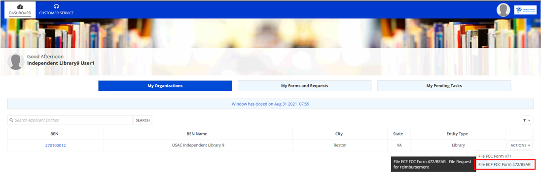Switch to My Forms and Requests tab
The image size is (541, 181).
[x=304, y=86]
